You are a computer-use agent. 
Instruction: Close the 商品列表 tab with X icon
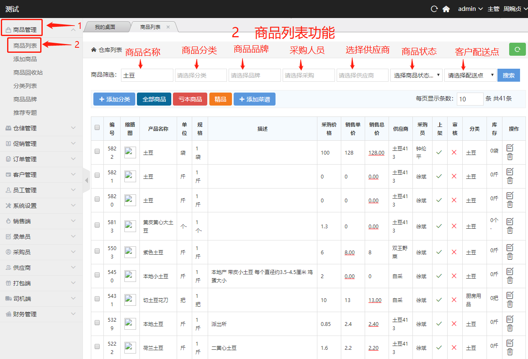click(x=168, y=27)
